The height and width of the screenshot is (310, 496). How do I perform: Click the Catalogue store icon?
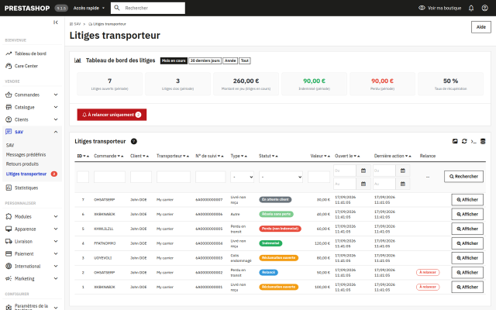9,107
